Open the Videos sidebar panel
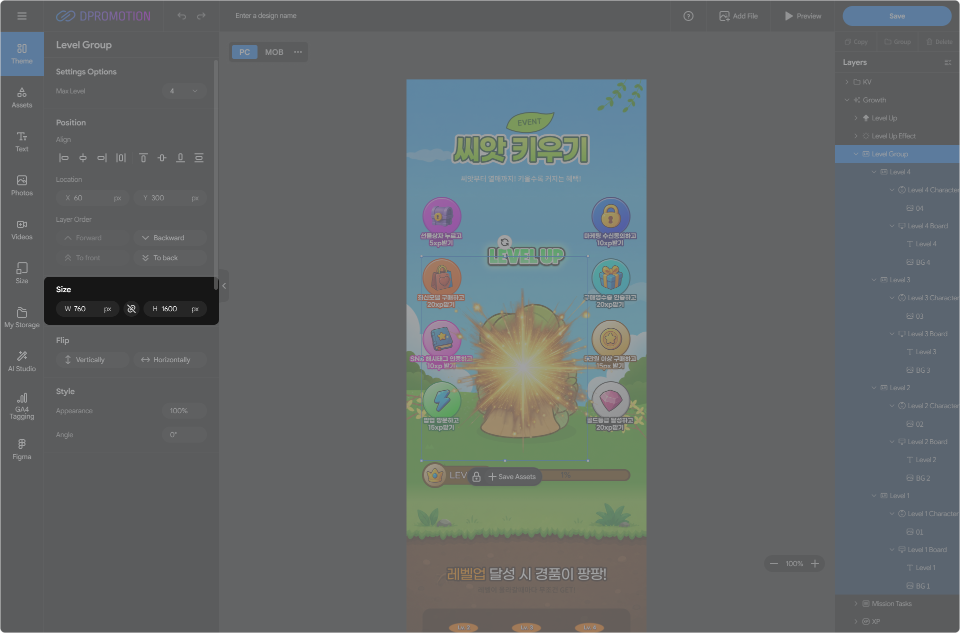Viewport: 960px width, 633px height. coord(22,230)
